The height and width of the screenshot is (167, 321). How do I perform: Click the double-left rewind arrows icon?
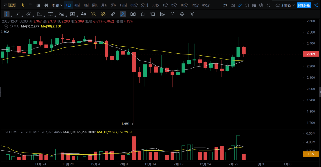click(x=46, y=5)
